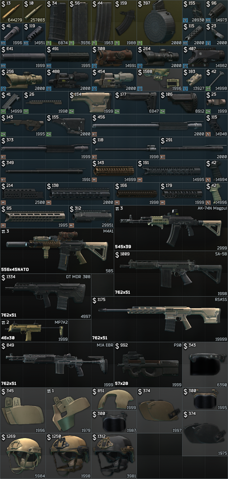This screenshot has width=228, height=479.
Task: Pick the P90 priced 992
Action: tap(148, 364)
